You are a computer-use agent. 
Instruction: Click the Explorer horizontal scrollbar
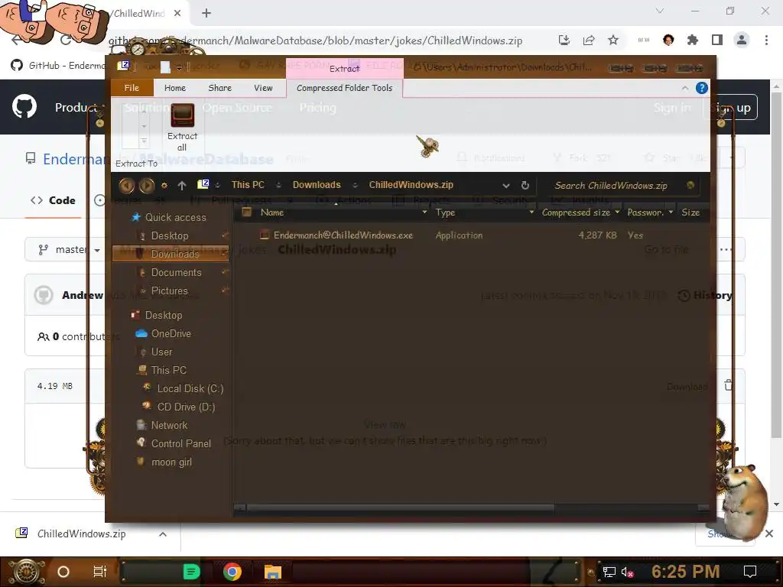pyautogui.click(x=401, y=508)
